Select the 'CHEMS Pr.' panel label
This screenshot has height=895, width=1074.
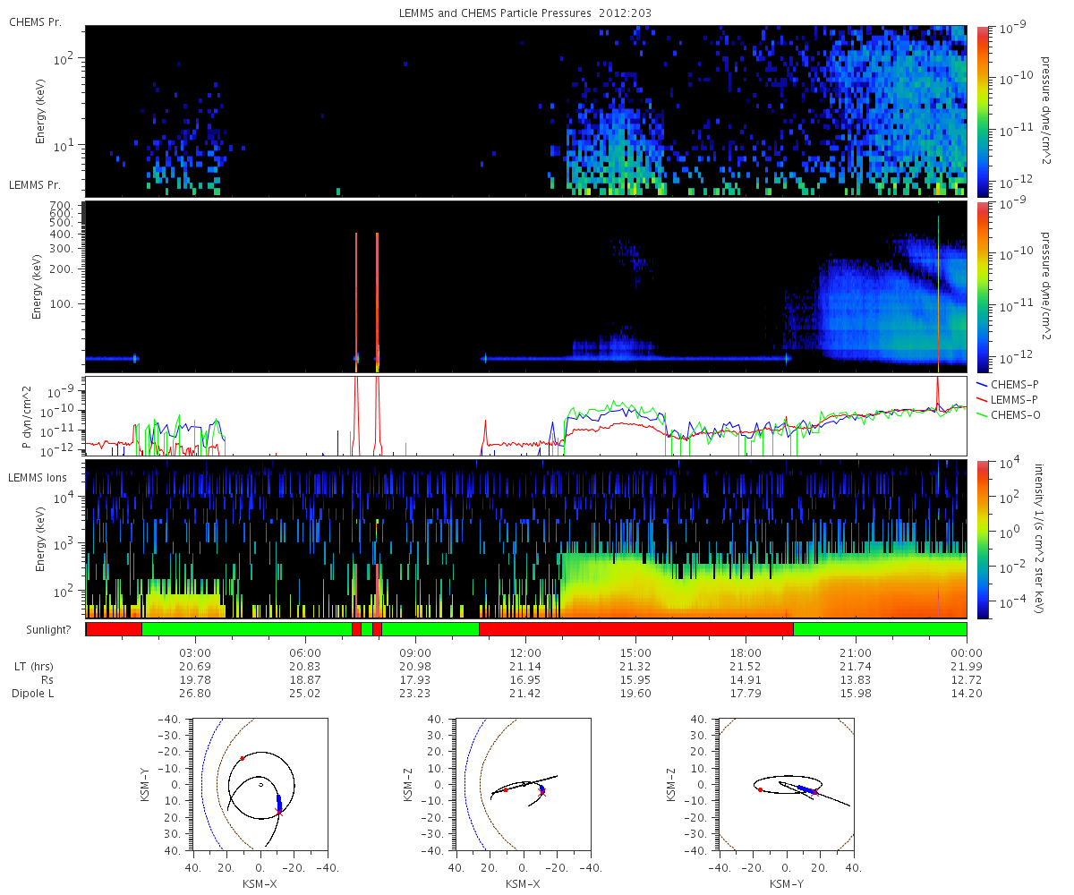coord(36,21)
